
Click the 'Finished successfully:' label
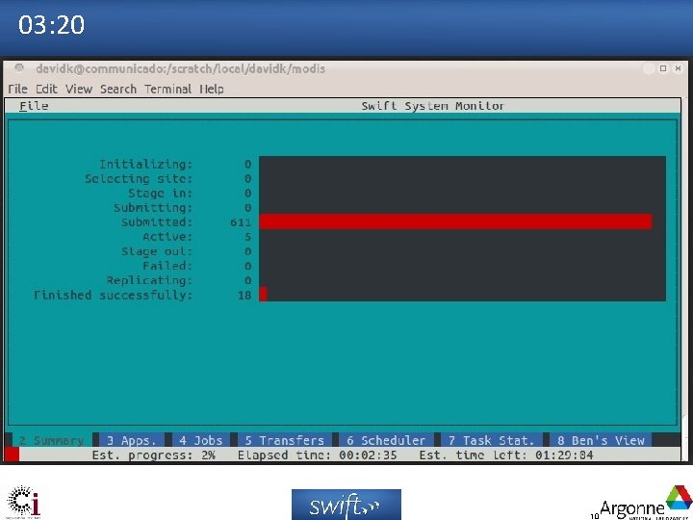[114, 295]
